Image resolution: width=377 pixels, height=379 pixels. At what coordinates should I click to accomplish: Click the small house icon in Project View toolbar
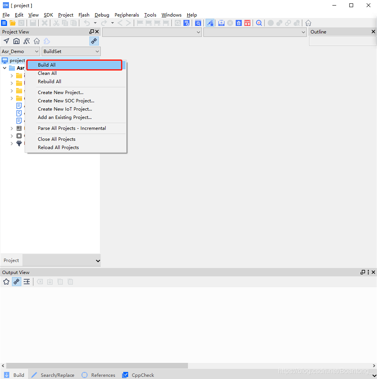click(37, 41)
